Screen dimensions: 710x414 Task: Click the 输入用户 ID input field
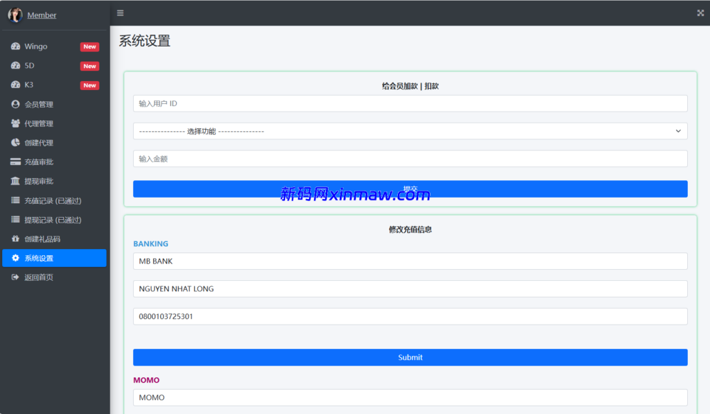410,104
